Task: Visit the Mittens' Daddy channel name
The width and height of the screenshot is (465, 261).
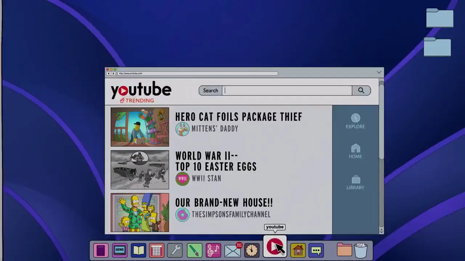Action: 215,129
